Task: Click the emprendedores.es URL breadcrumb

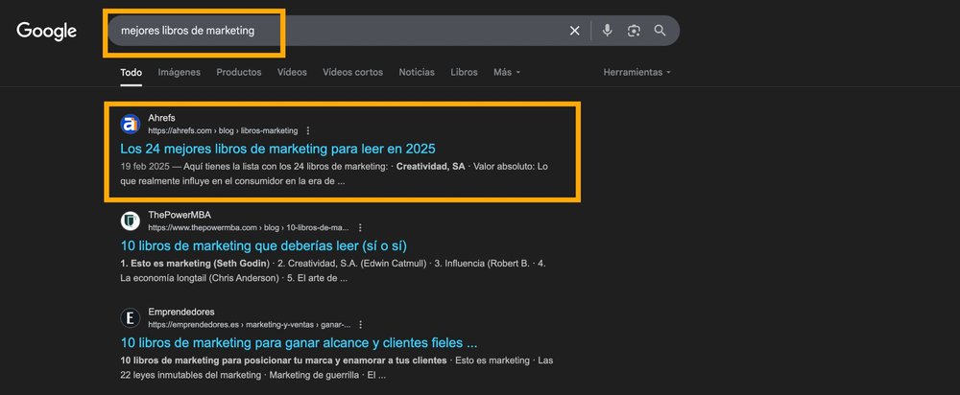Action: tap(250, 325)
